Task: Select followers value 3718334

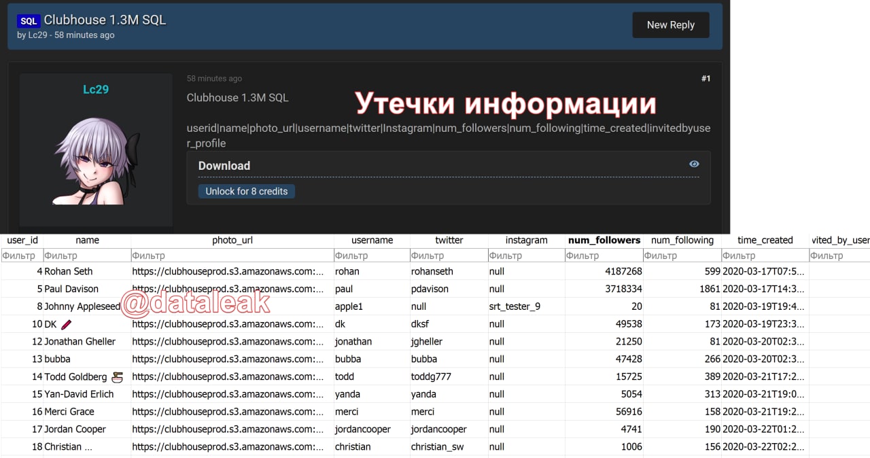Action: point(604,289)
